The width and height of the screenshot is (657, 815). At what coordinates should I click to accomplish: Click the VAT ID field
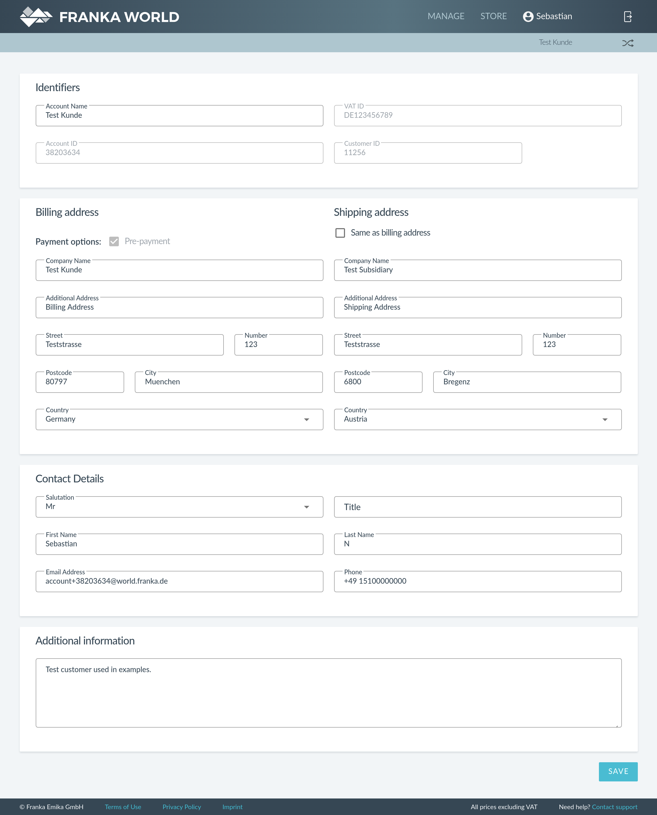click(x=478, y=116)
